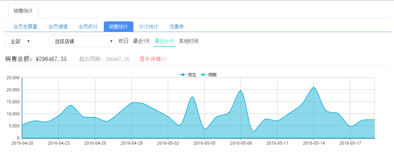Switch to 会员发展量 tab
This screenshot has height=168, width=394.
(25, 27)
